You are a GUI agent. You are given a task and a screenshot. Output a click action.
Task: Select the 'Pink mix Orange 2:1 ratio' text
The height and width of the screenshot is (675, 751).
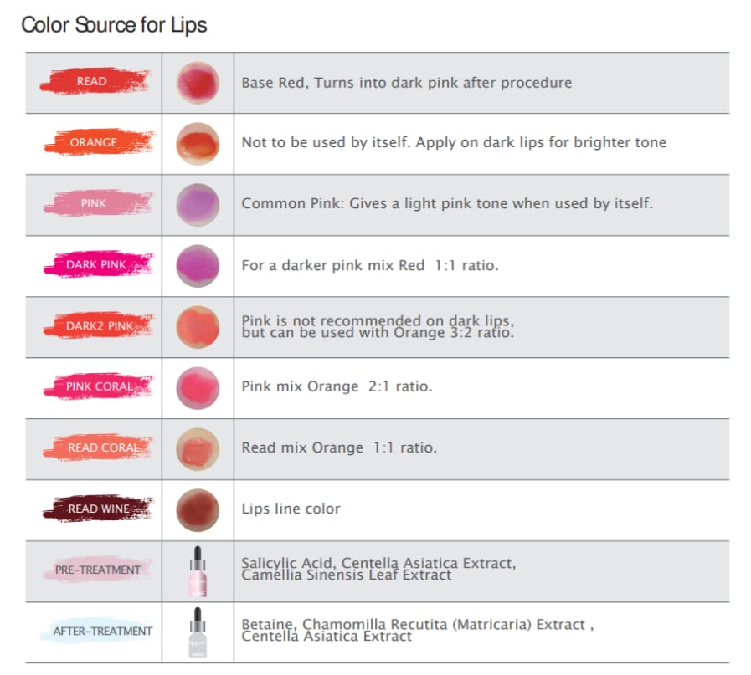[337, 386]
